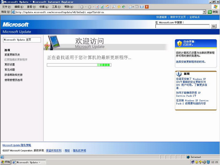Open 复查更新历史 in the sidebar
220x165 pixels.
click(12, 55)
